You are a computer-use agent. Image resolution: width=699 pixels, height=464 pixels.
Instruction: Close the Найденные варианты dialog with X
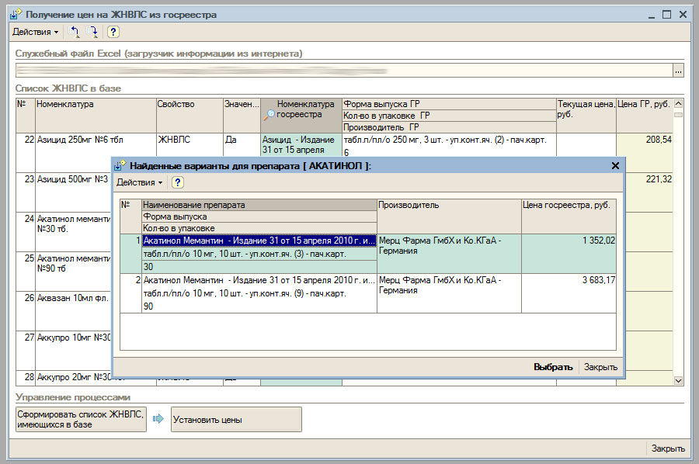pyautogui.click(x=615, y=166)
